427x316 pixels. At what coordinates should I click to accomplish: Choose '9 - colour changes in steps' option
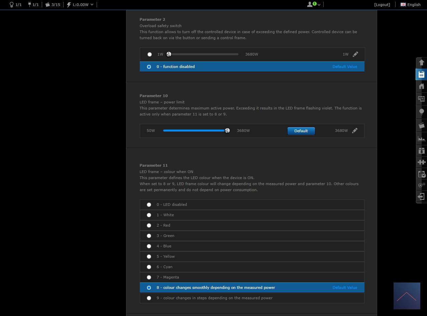tap(149, 298)
